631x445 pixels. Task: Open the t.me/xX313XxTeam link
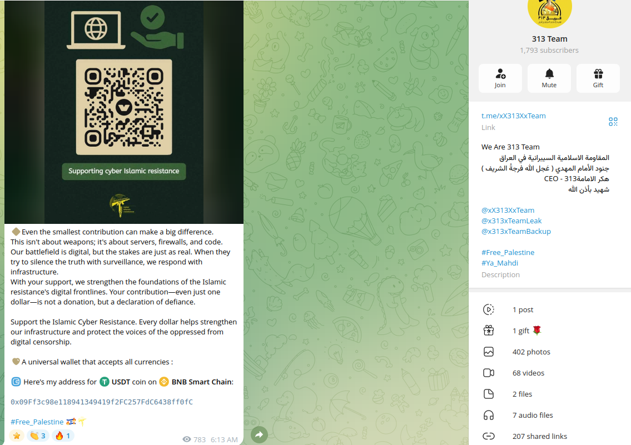(514, 116)
